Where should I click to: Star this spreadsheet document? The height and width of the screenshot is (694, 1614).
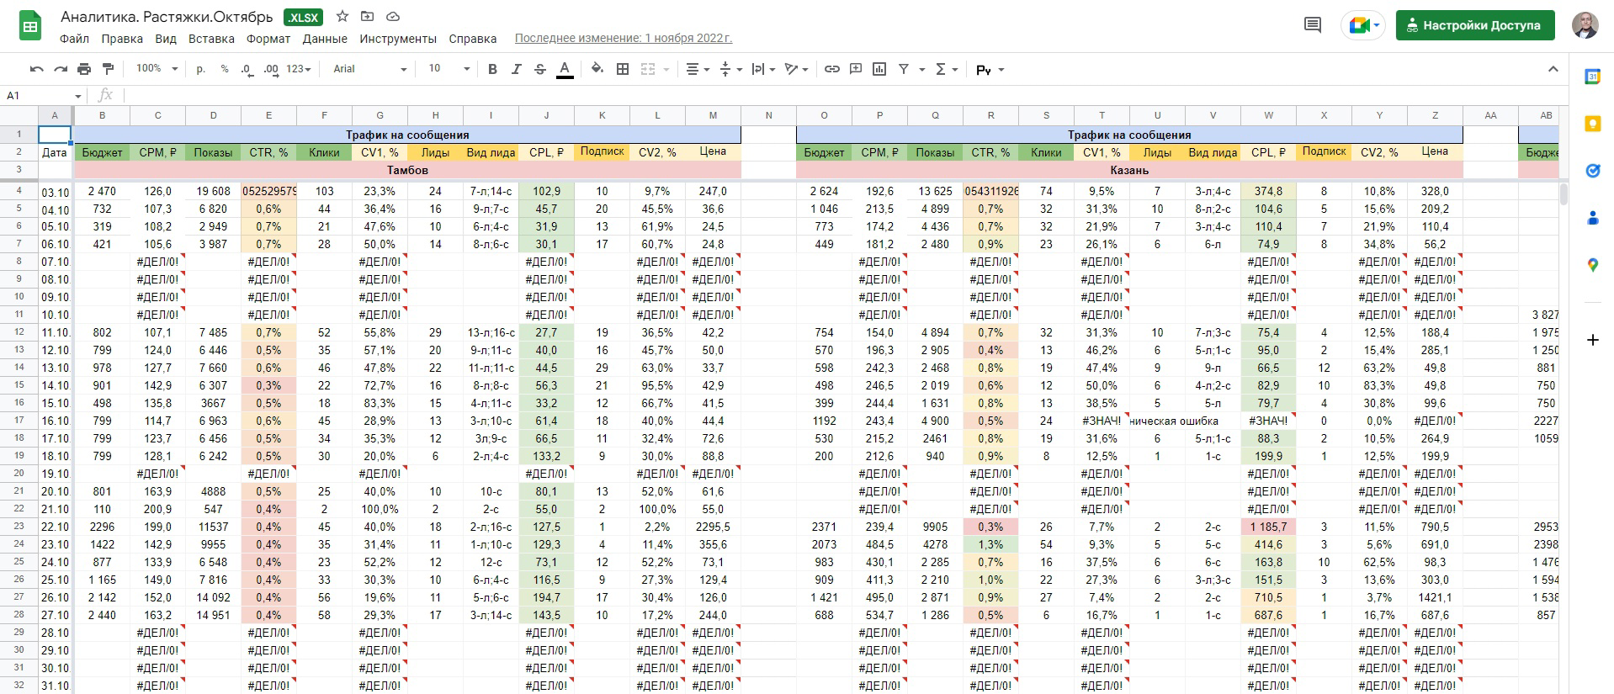click(x=342, y=17)
